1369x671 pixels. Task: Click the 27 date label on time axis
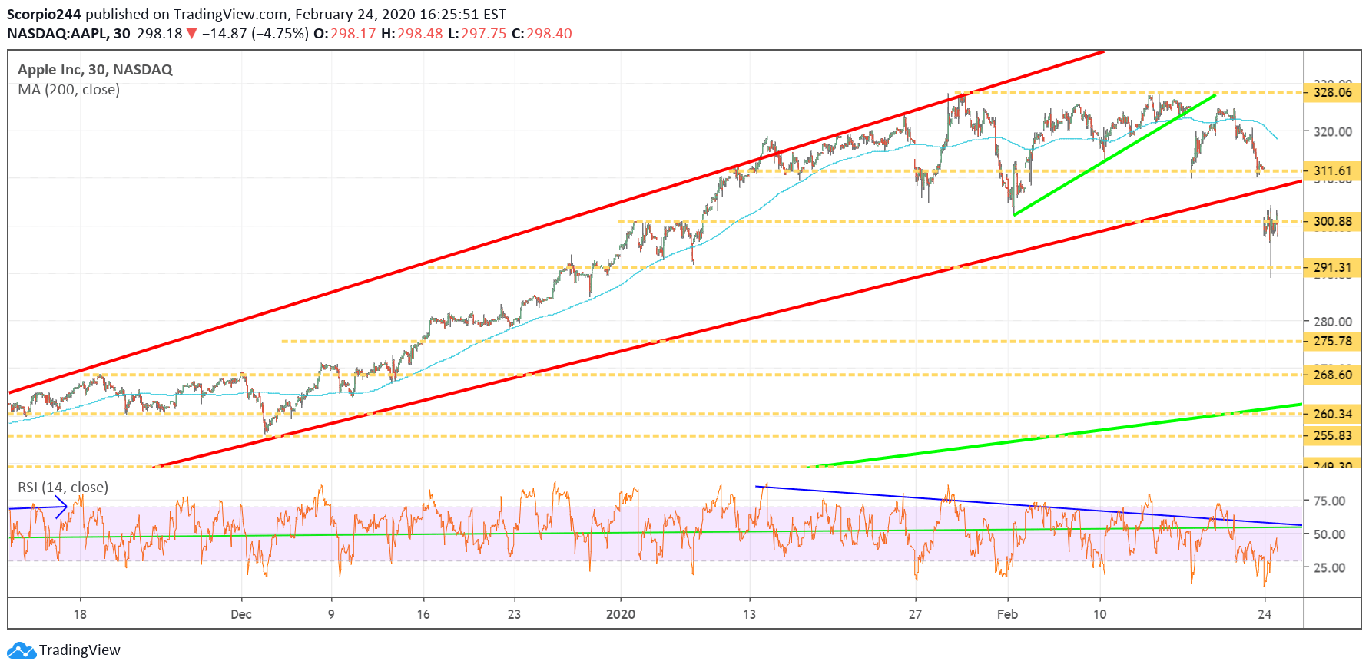pos(915,614)
